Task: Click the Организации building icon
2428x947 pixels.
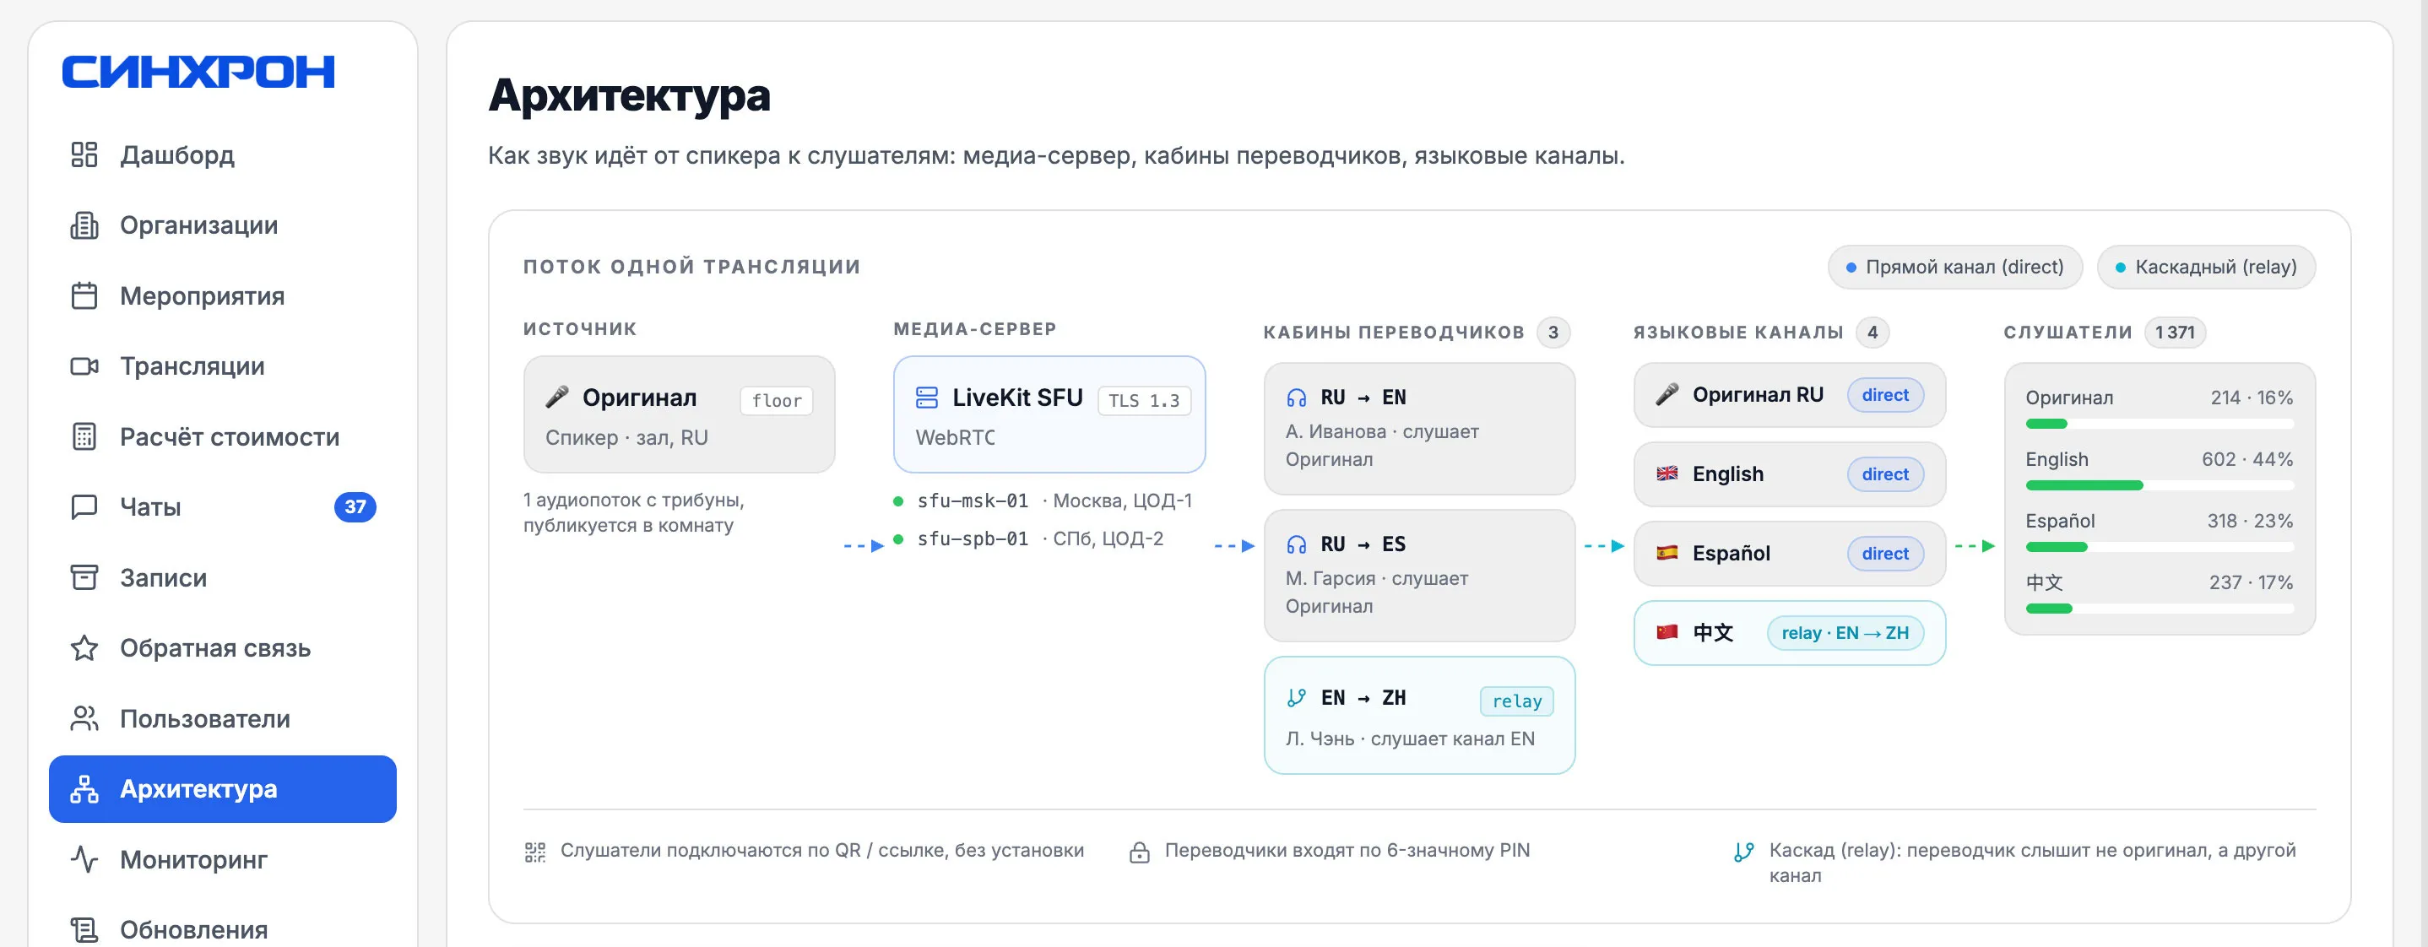Action: (x=84, y=225)
